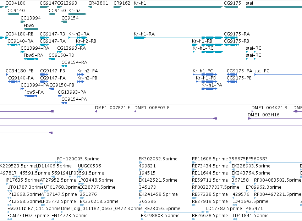This screenshot has height=221, width=302.
Task: Open the stai gene label
Action: [x=249, y=3]
